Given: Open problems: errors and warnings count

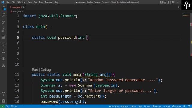Looking at the screenshot, I should (x=15, y=106).
